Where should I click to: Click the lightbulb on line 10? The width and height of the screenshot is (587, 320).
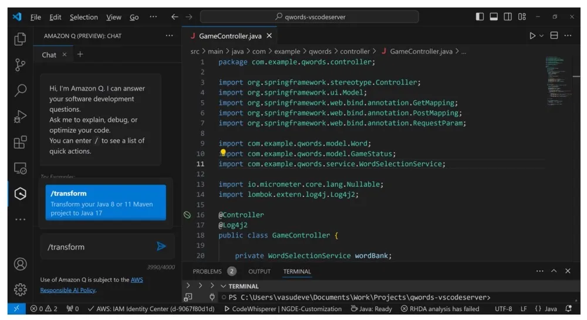tap(222, 152)
